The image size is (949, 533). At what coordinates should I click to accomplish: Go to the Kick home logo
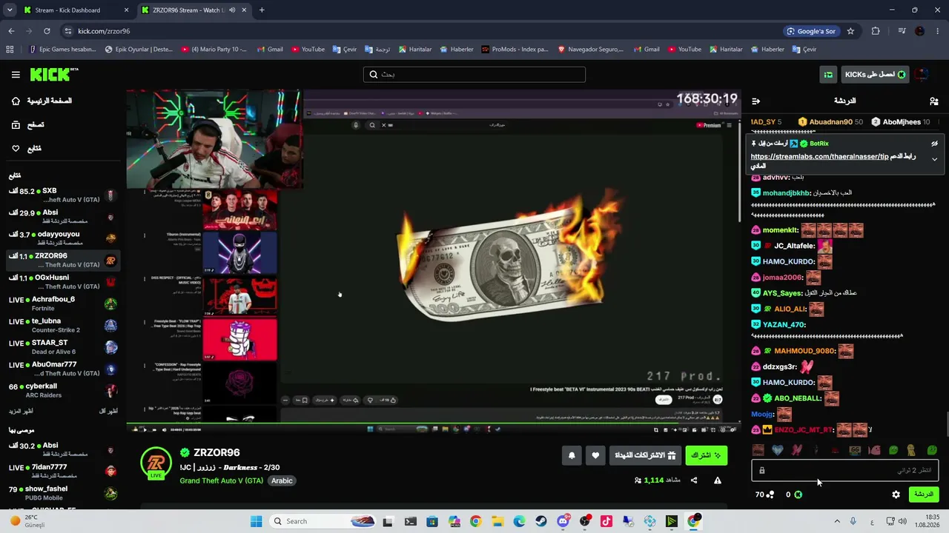[x=53, y=74]
